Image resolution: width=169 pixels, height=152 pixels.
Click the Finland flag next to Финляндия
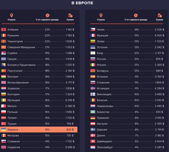point(92,94)
